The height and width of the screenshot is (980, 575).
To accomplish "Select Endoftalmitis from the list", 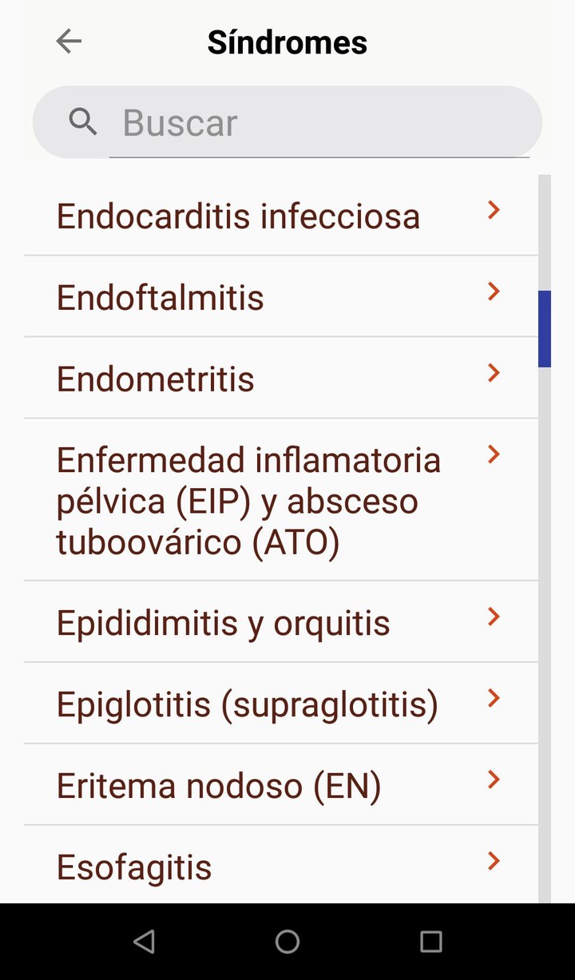I will tap(160, 298).
